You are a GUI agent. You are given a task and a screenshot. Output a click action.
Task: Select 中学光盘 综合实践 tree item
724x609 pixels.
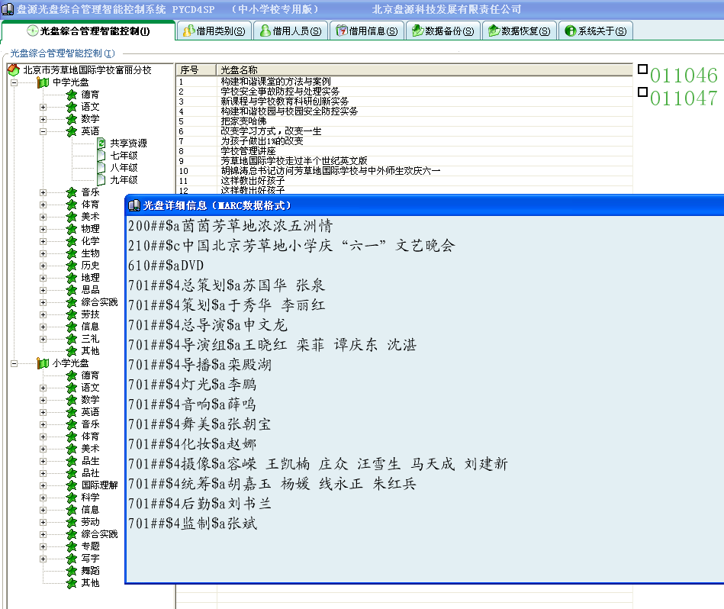[x=100, y=302]
